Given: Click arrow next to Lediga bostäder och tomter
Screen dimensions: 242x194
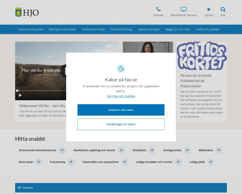Looking at the screenshot, I should pyautogui.click(x=178, y=162).
